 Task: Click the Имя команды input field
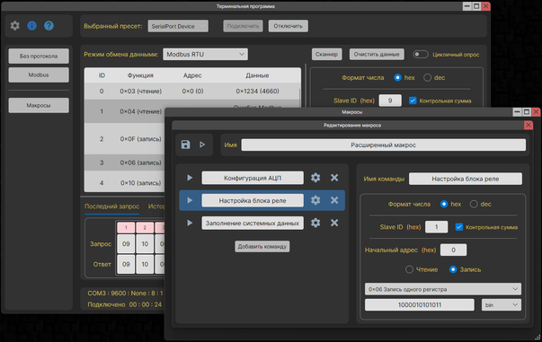pos(466,179)
